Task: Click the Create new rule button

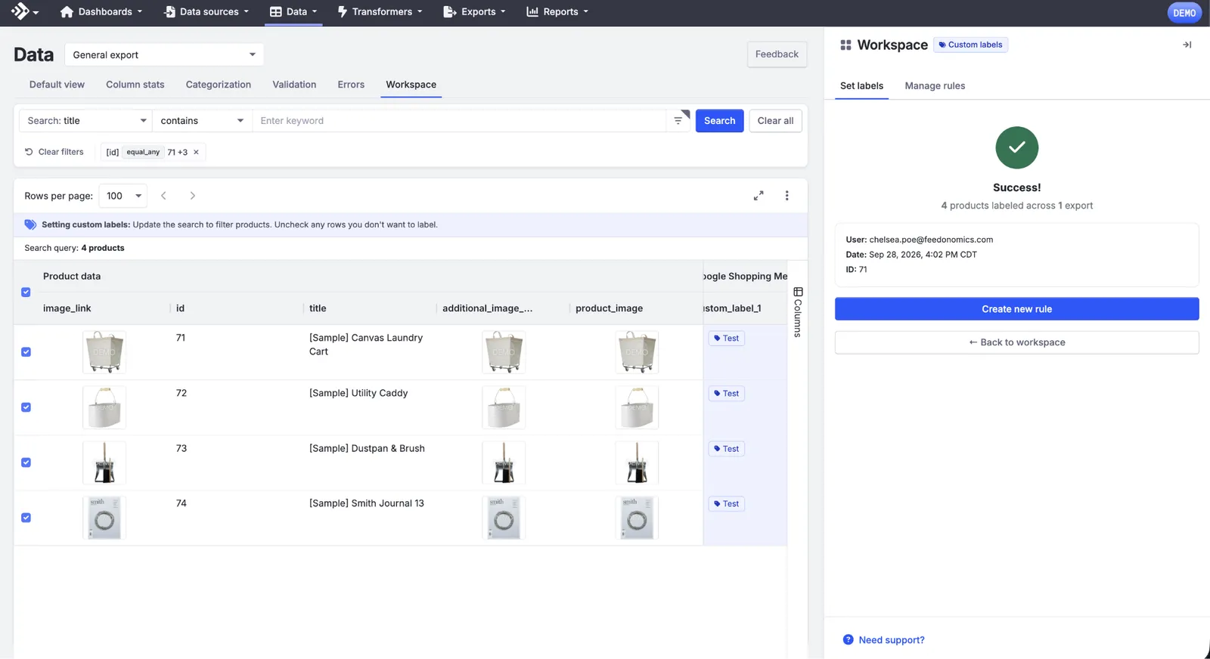Action: coord(1016,309)
